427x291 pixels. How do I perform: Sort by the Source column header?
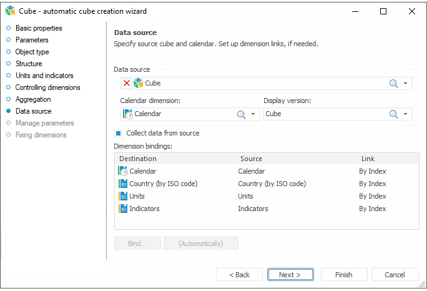pos(295,159)
